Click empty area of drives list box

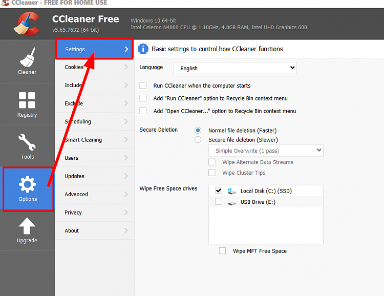(x=266, y=225)
